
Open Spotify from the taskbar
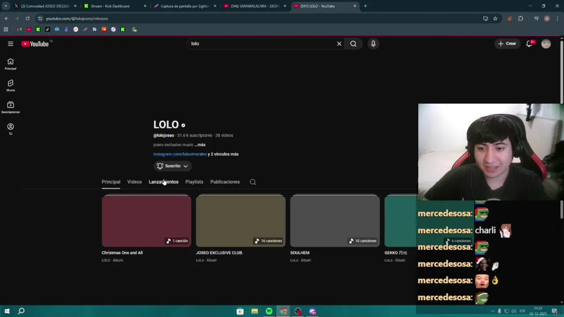tap(269, 311)
